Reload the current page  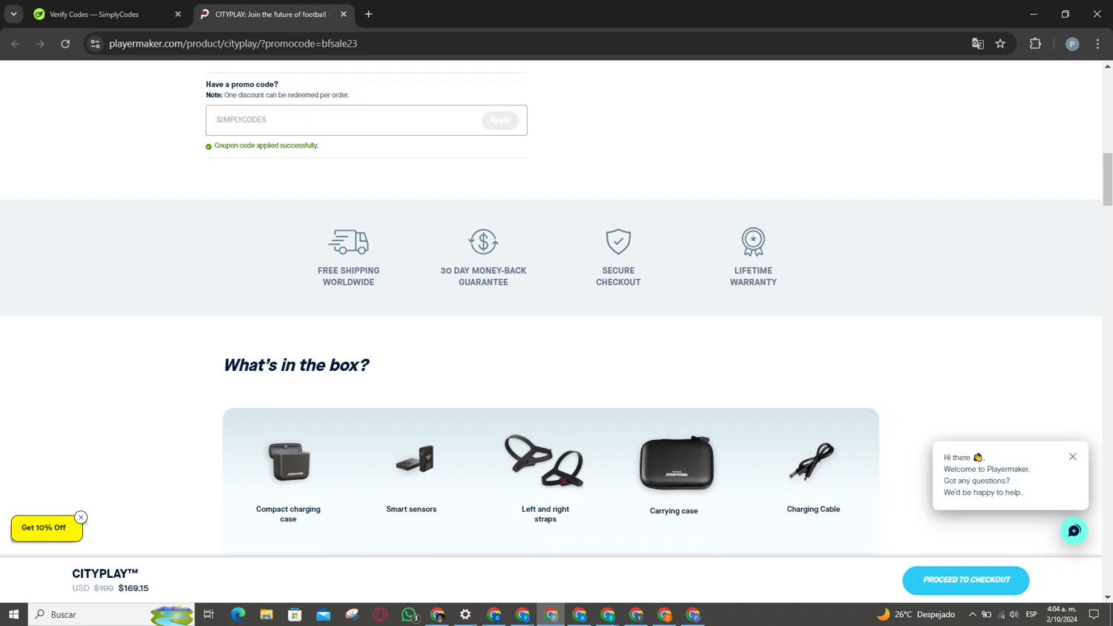click(x=65, y=44)
